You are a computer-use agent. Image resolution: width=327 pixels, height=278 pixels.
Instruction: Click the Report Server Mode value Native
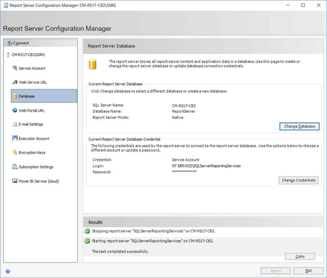coord(177,118)
